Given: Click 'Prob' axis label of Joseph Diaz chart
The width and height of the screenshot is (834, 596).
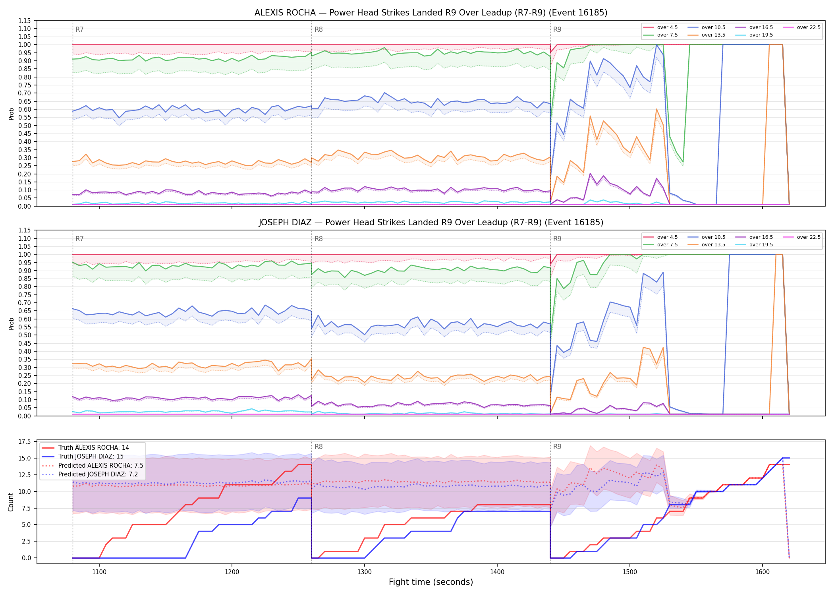Looking at the screenshot, I should [x=11, y=323].
